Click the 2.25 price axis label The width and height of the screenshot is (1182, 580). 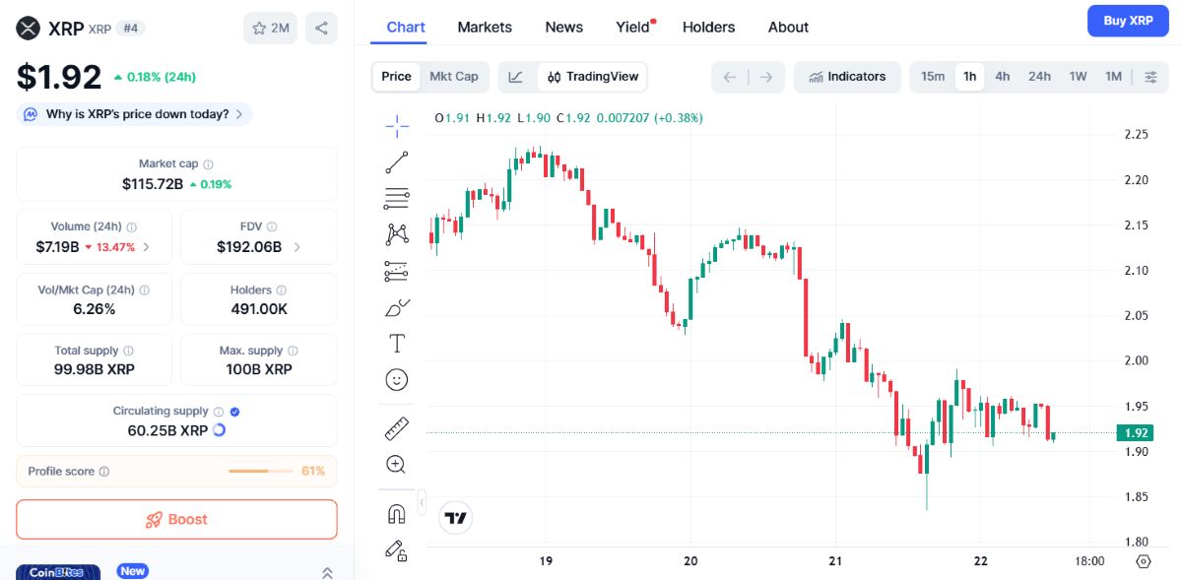[1137, 135]
